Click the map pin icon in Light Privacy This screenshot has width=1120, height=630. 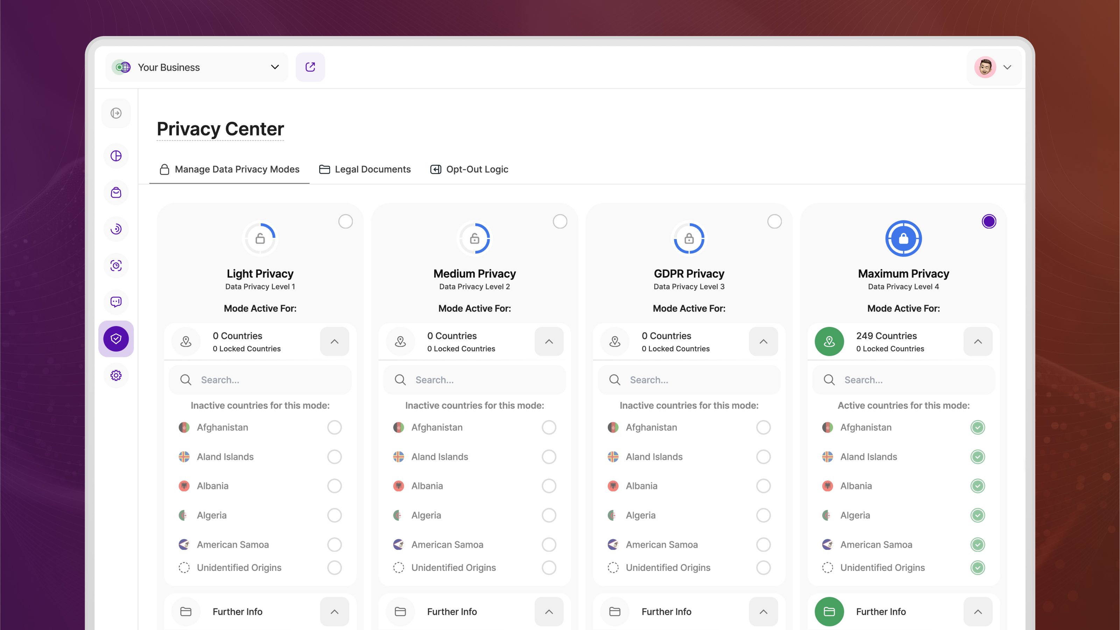[186, 341]
